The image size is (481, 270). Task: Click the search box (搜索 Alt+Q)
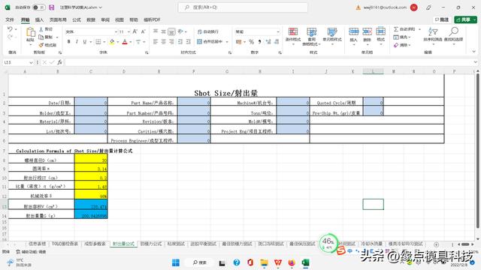point(243,7)
